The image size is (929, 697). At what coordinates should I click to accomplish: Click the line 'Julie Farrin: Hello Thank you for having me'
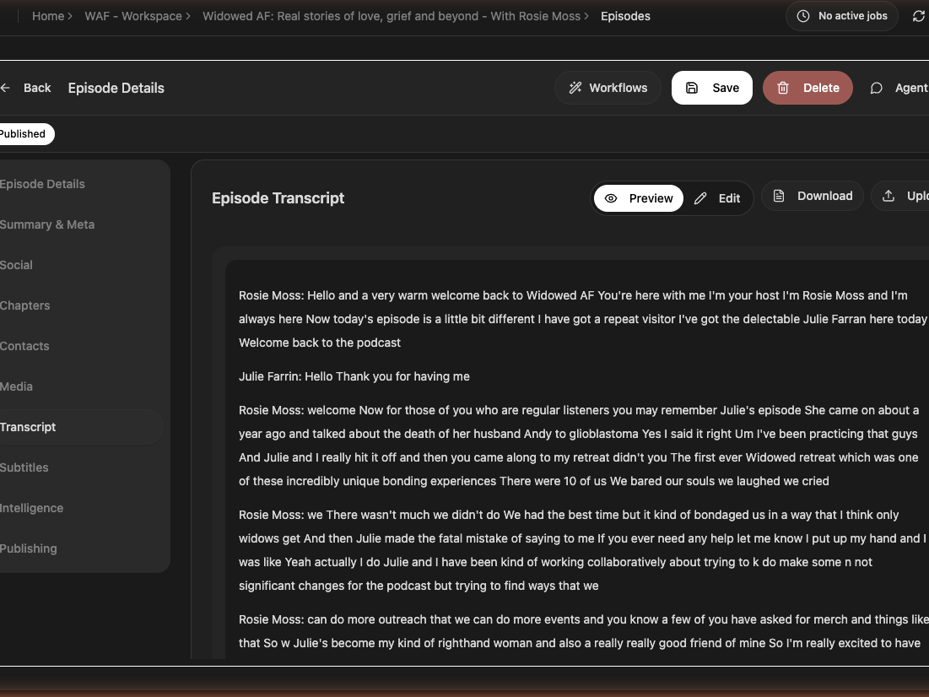(354, 376)
